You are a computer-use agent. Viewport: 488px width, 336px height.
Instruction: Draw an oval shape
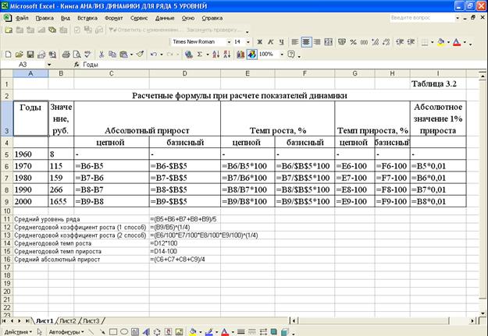click(124, 331)
